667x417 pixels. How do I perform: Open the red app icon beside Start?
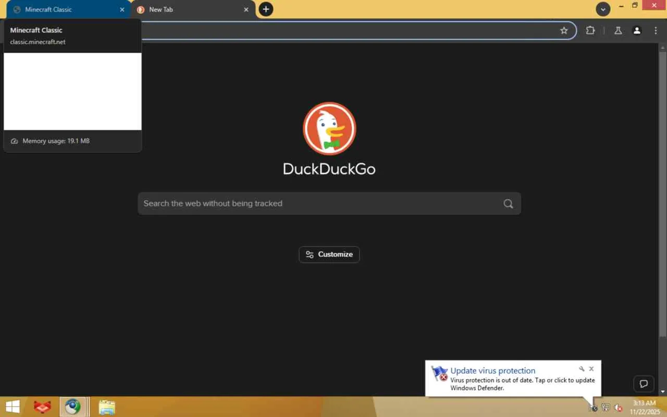point(42,407)
